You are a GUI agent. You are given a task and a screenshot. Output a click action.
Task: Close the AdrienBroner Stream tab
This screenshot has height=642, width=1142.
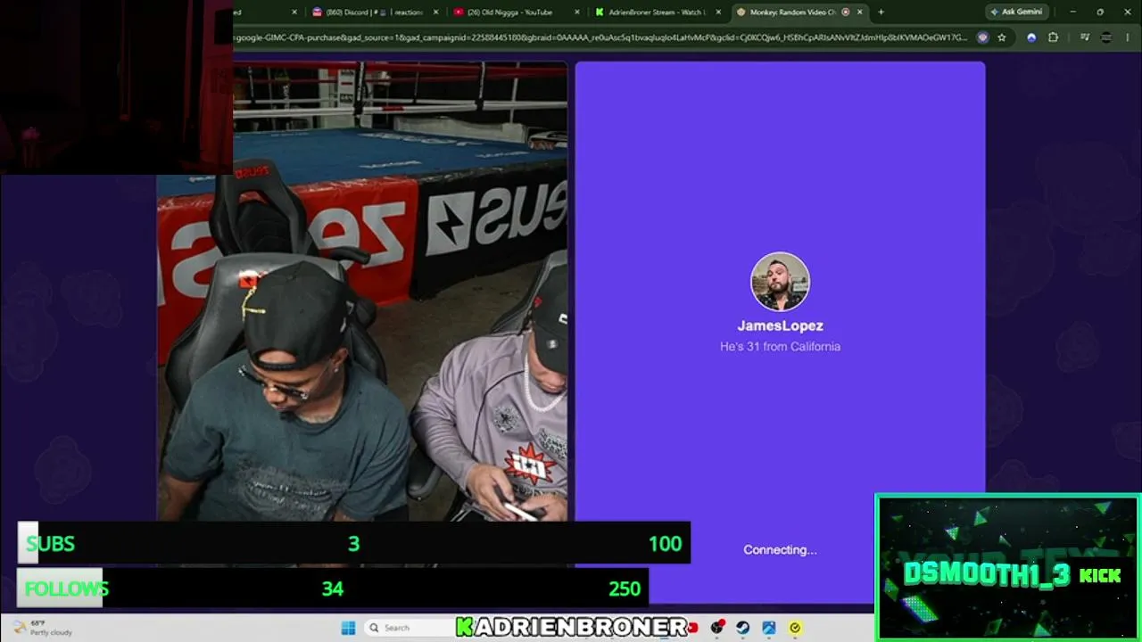click(718, 12)
